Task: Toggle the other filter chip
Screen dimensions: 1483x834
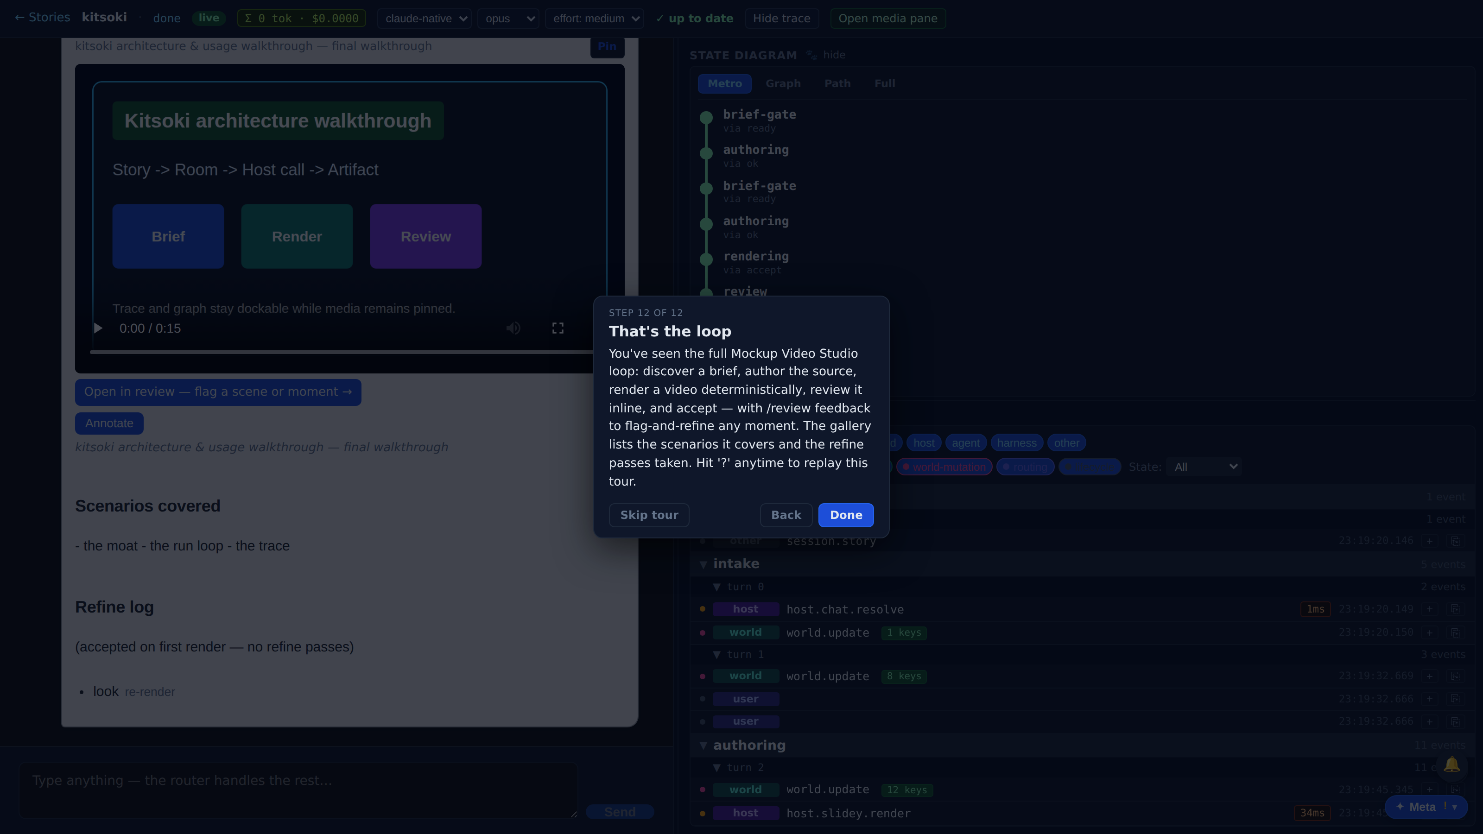Action: point(1067,442)
